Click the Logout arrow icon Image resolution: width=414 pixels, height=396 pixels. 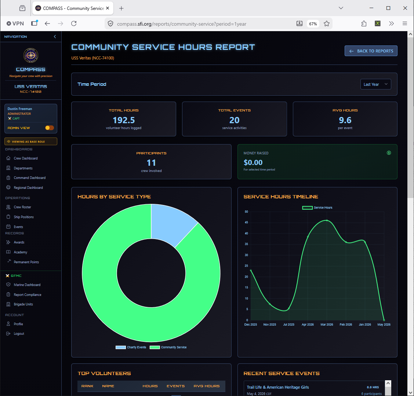(8, 333)
